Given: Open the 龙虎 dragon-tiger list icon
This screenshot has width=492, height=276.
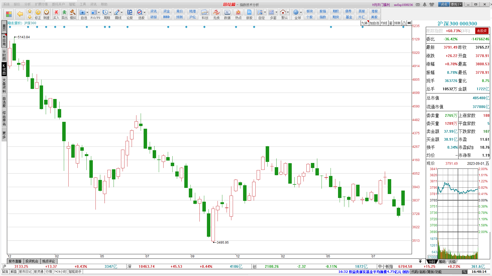Looking at the screenshot, I should pos(216,14).
